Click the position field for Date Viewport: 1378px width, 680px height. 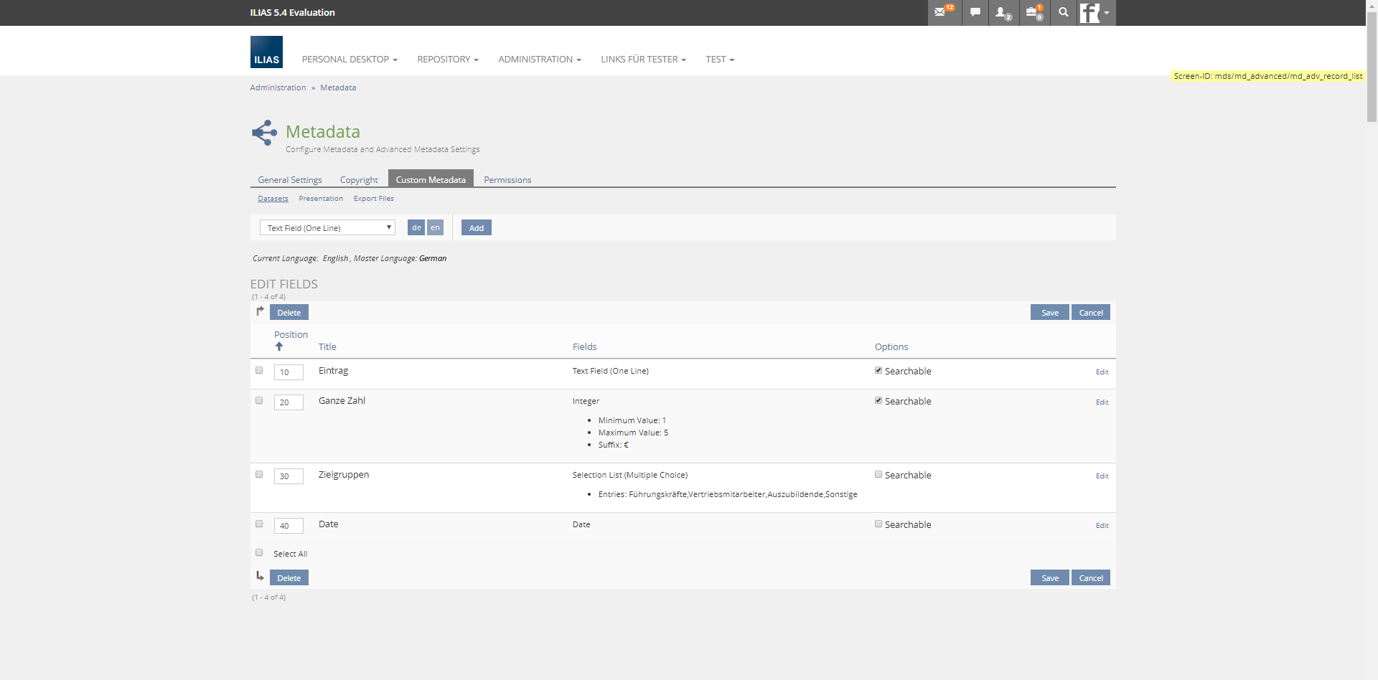click(x=289, y=526)
